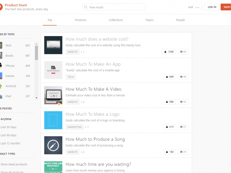Viewport: 231px width, 173px height.
Task: Enable 'Show dead products' filter
Action: (14, 164)
